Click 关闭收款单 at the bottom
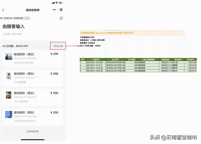Image resolution: width=201 pixels, height=144 pixels. coord(33,131)
